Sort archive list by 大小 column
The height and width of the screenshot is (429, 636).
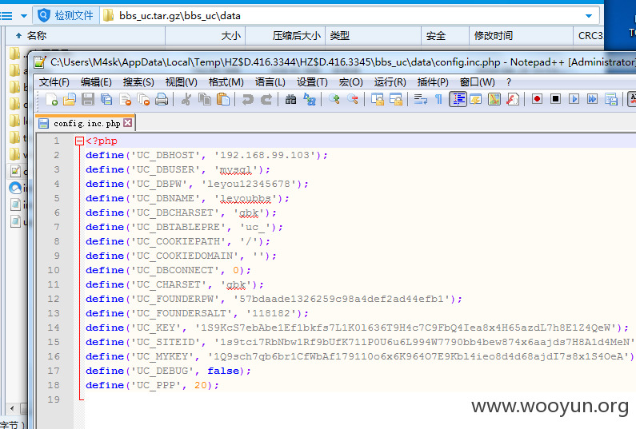[x=206, y=36]
